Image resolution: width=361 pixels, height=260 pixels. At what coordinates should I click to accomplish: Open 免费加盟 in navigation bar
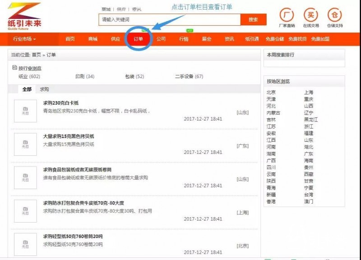[x=320, y=39]
